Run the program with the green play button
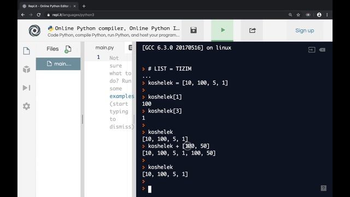 (x=223, y=30)
